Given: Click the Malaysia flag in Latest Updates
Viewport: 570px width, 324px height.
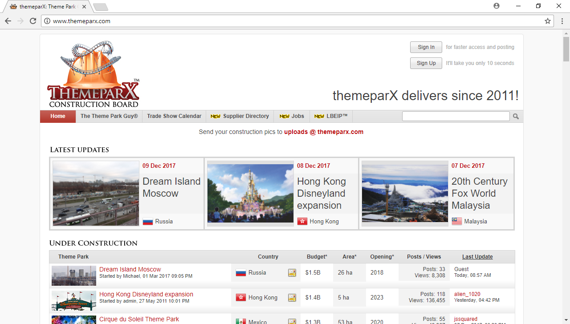Looking at the screenshot, I should [457, 221].
